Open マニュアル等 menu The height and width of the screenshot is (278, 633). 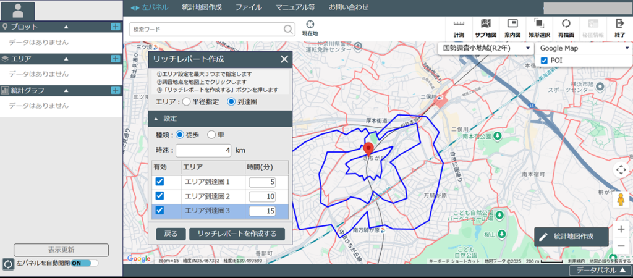[x=295, y=7]
